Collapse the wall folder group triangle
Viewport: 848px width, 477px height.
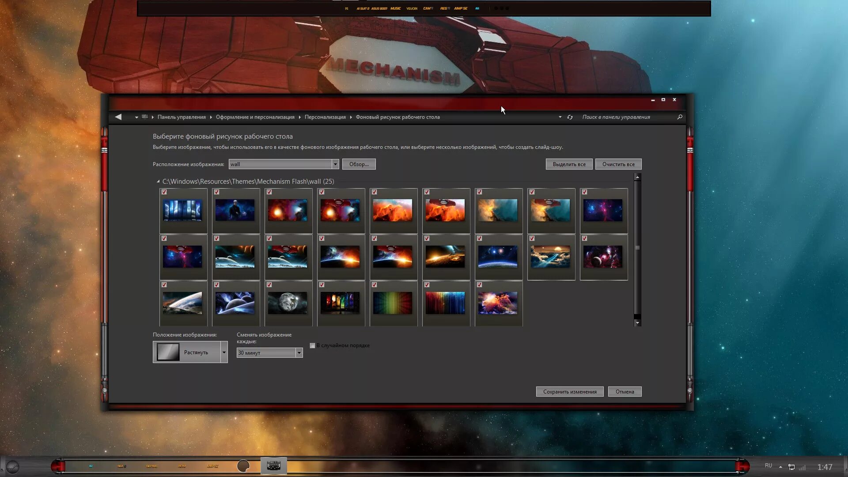pos(158,182)
